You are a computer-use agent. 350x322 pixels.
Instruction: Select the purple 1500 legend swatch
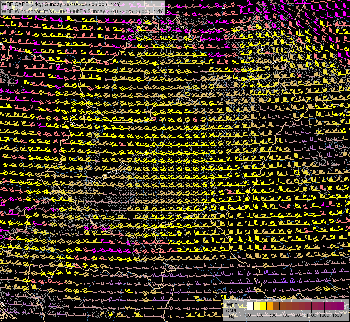coord(340,306)
